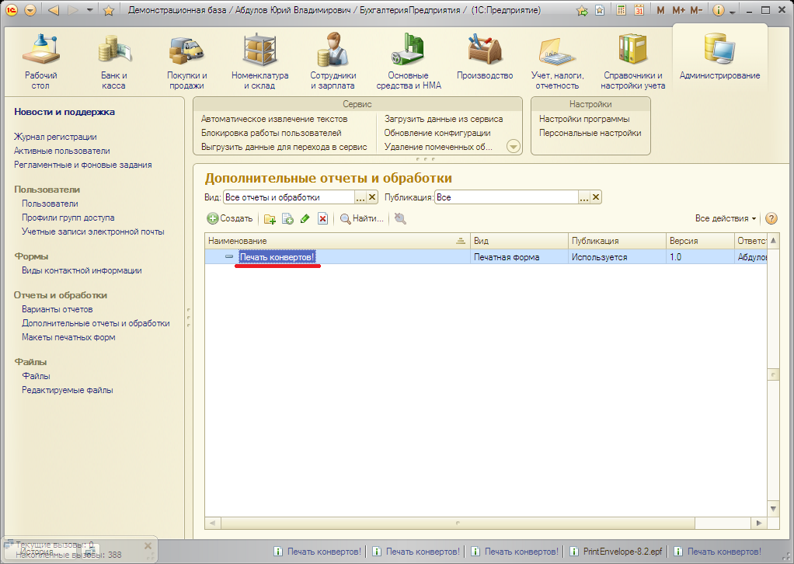
Task: Click the help question mark icon
Action: [x=771, y=219]
